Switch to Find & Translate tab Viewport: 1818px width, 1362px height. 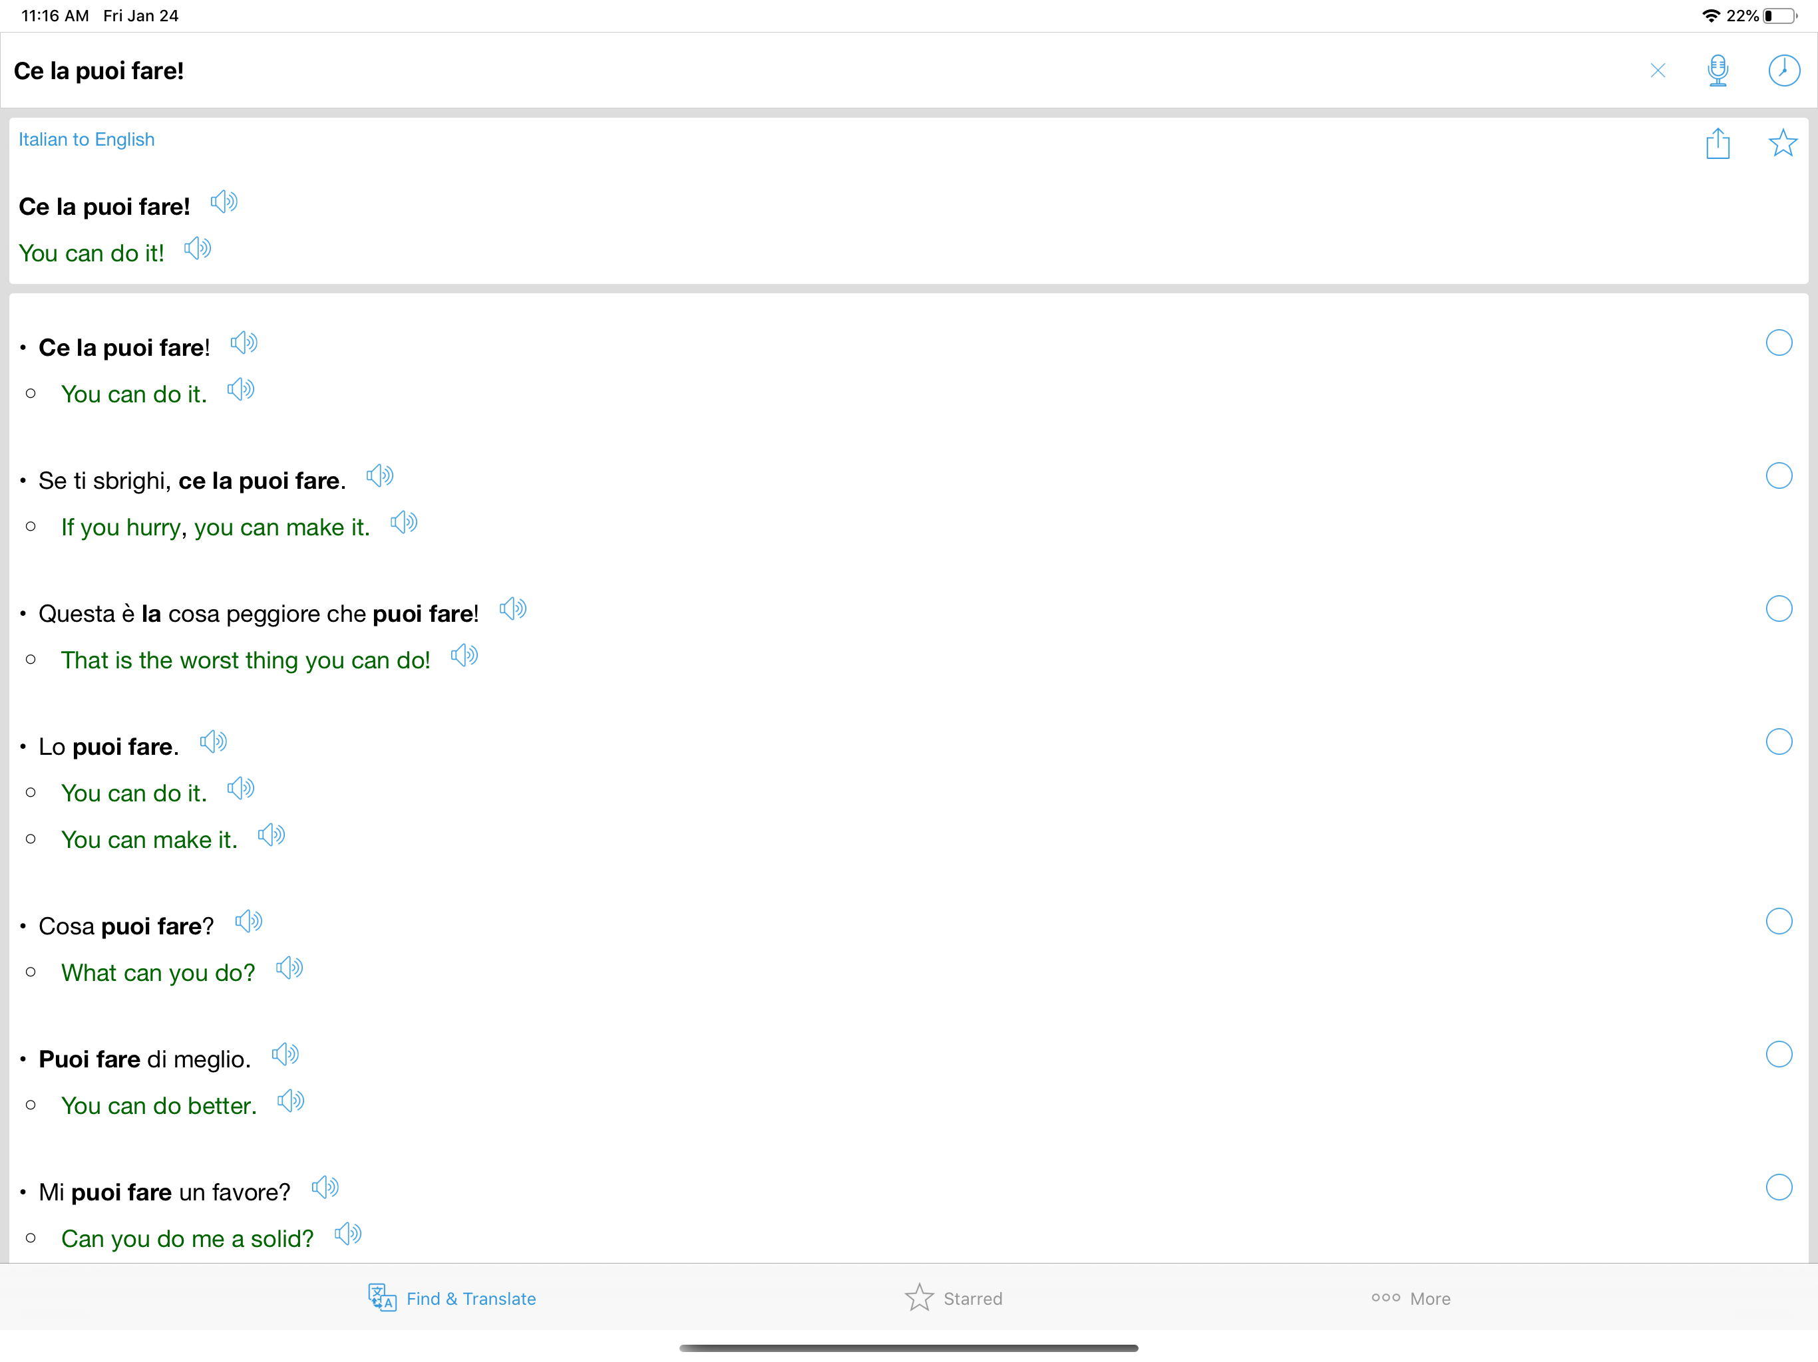pyautogui.click(x=452, y=1299)
